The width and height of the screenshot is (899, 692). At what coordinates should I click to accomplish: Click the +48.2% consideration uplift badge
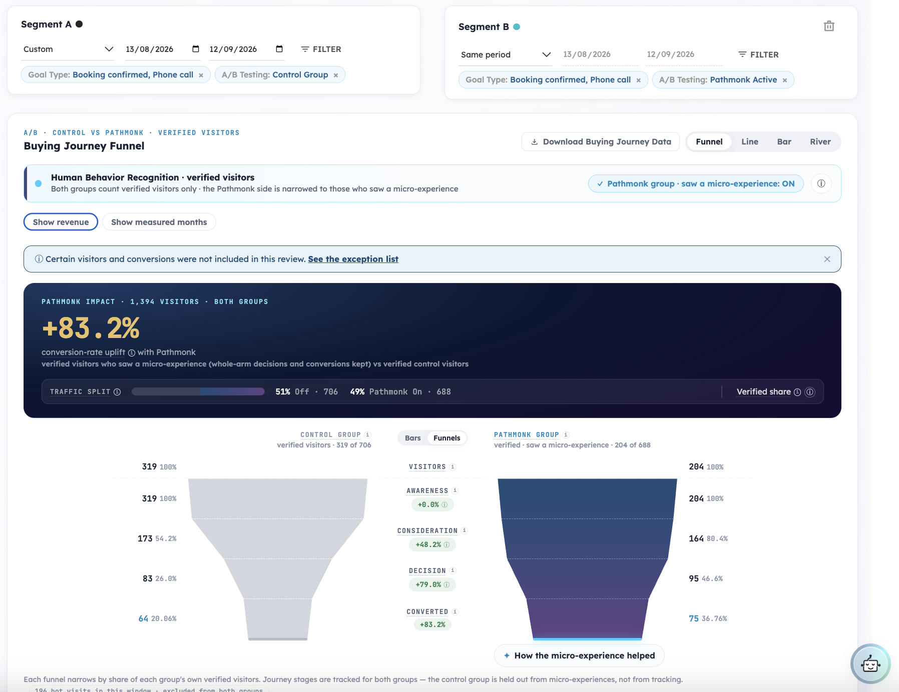pyautogui.click(x=432, y=544)
